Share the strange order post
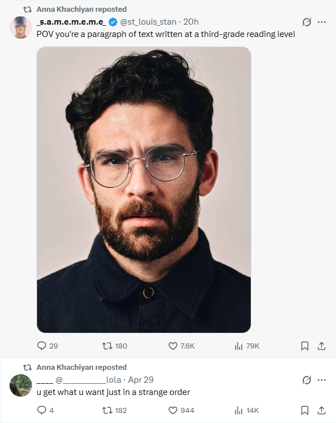The width and height of the screenshot is (336, 423). pyautogui.click(x=321, y=411)
